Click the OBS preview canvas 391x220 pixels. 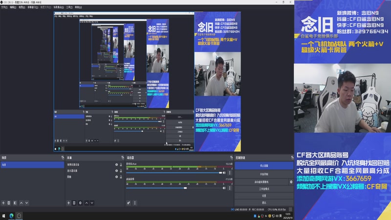click(x=148, y=81)
